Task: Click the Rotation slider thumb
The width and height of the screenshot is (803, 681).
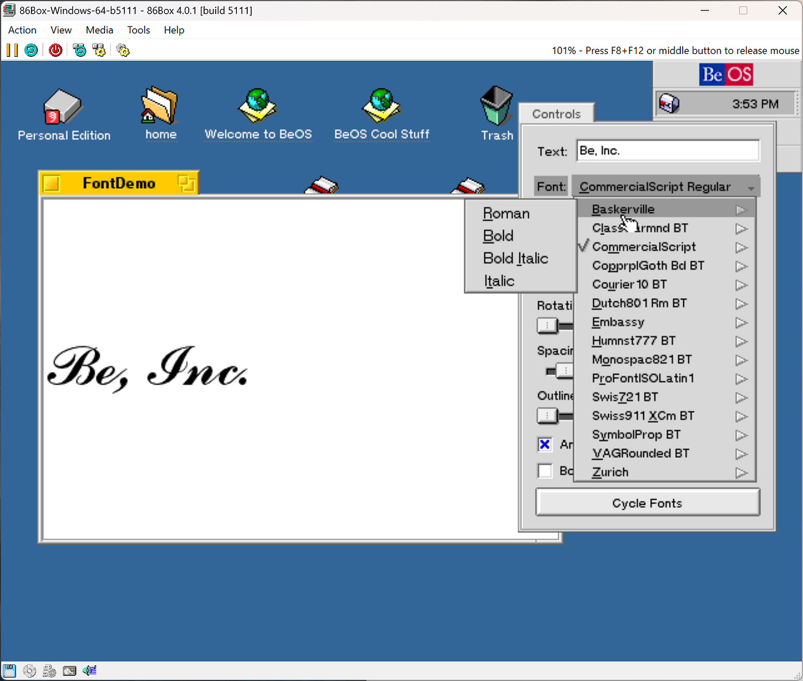Action: click(547, 326)
